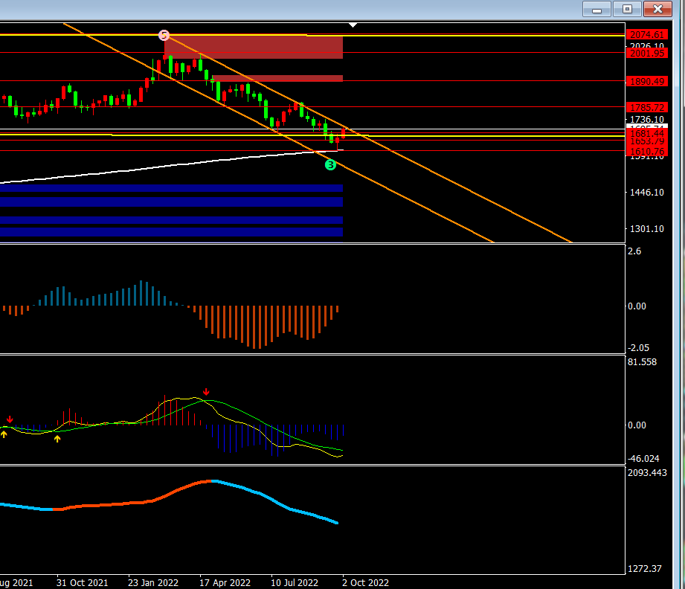Select the topmost blue demand band
Viewport: 685px width, 589px height.
(171, 188)
